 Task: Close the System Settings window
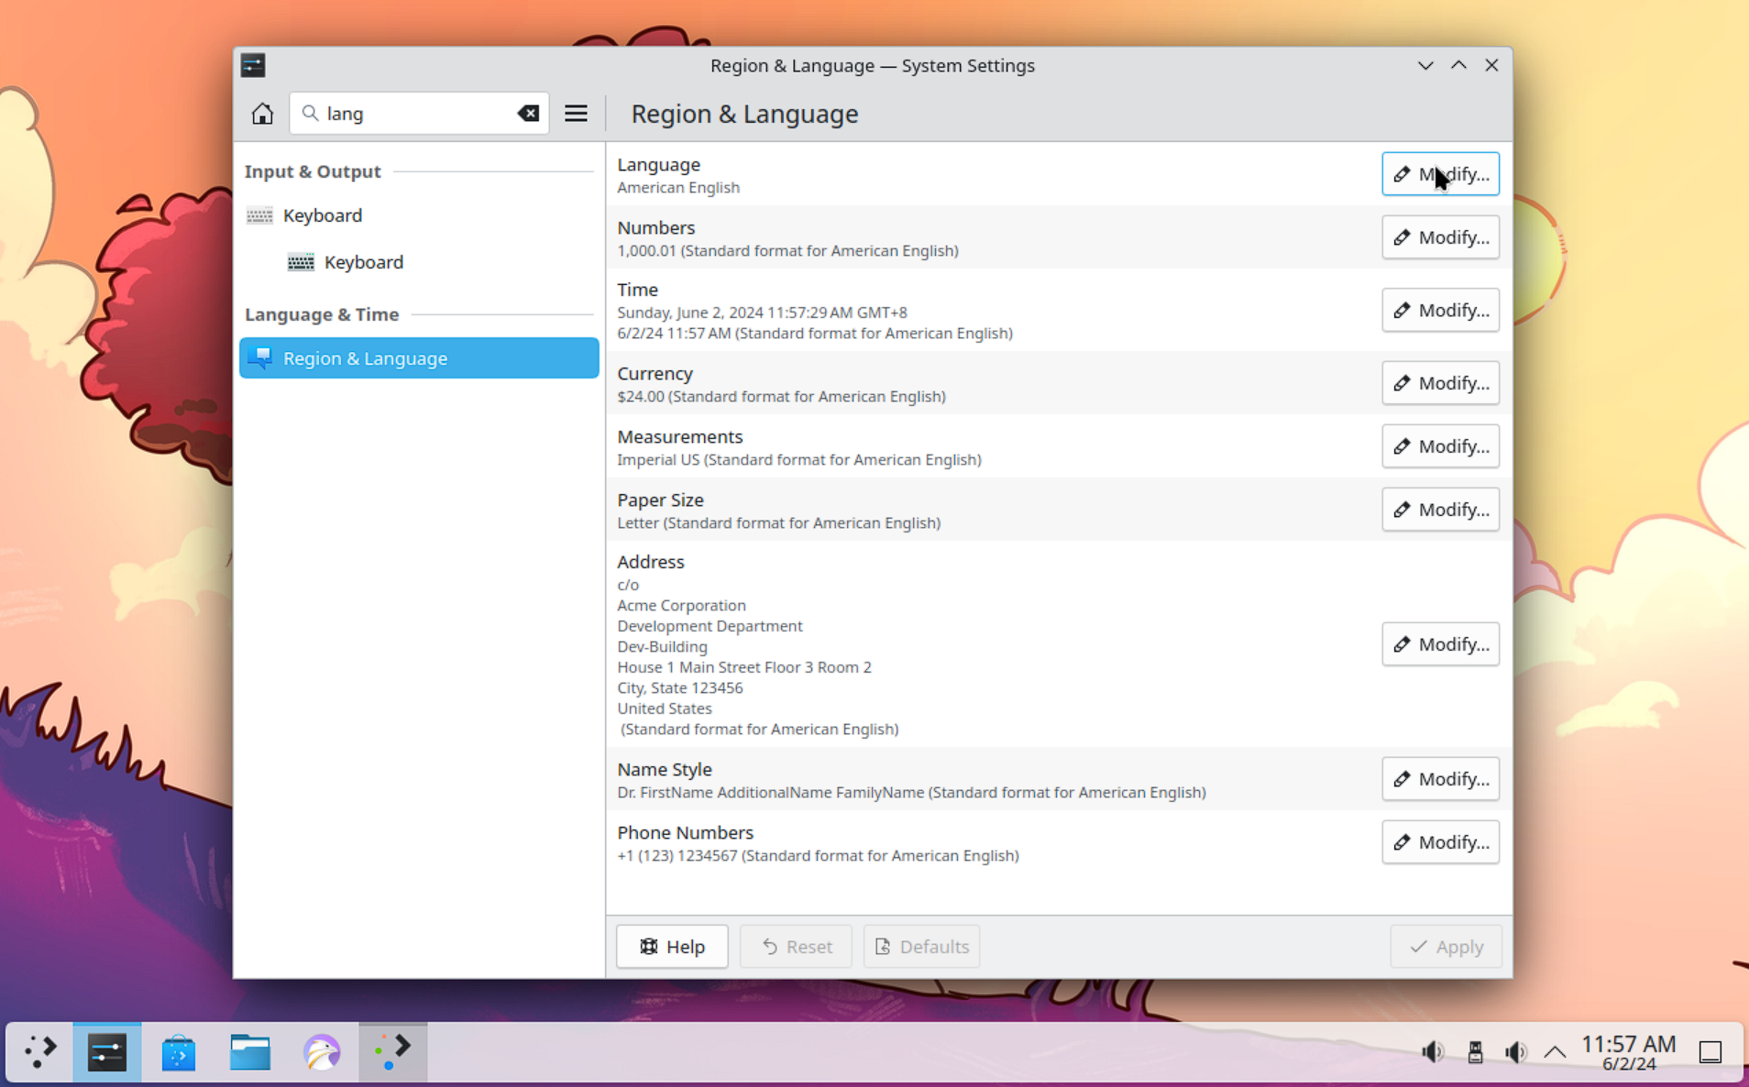tap(1491, 65)
